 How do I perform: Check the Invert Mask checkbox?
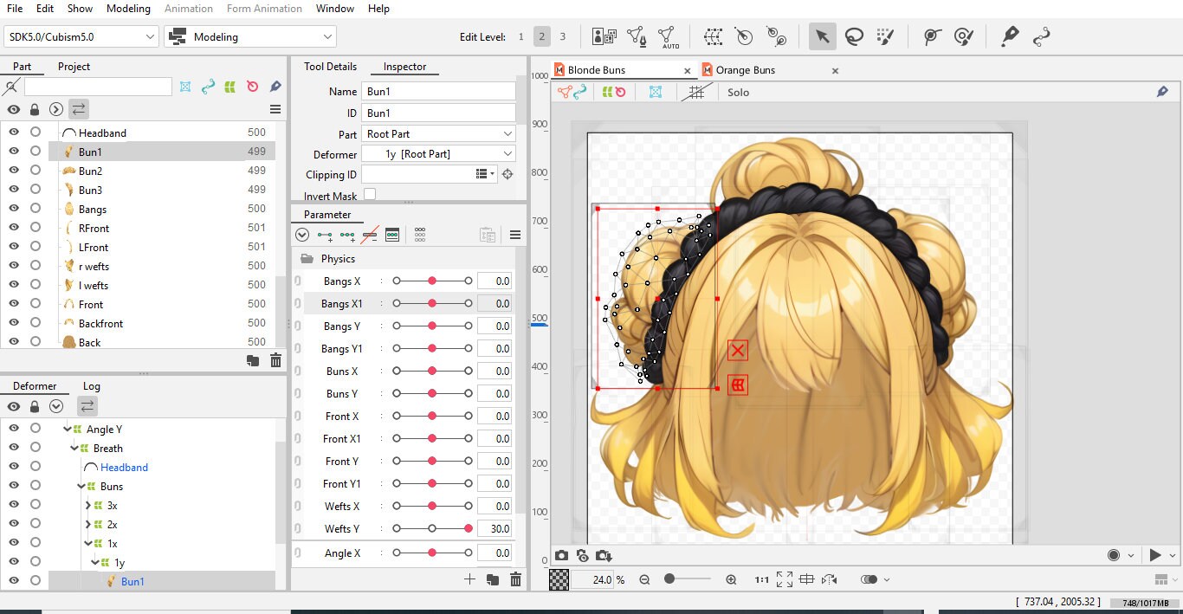pyautogui.click(x=368, y=194)
